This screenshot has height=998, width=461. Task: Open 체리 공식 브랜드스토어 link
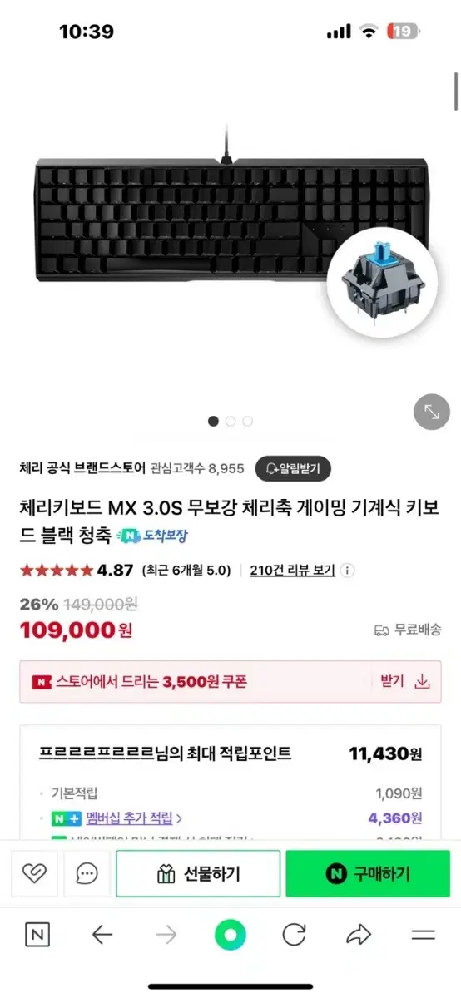[x=82, y=468]
